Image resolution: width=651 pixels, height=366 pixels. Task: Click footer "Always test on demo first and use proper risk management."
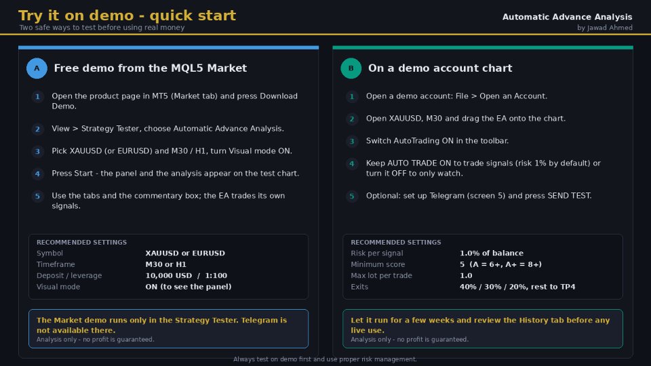tap(325, 359)
